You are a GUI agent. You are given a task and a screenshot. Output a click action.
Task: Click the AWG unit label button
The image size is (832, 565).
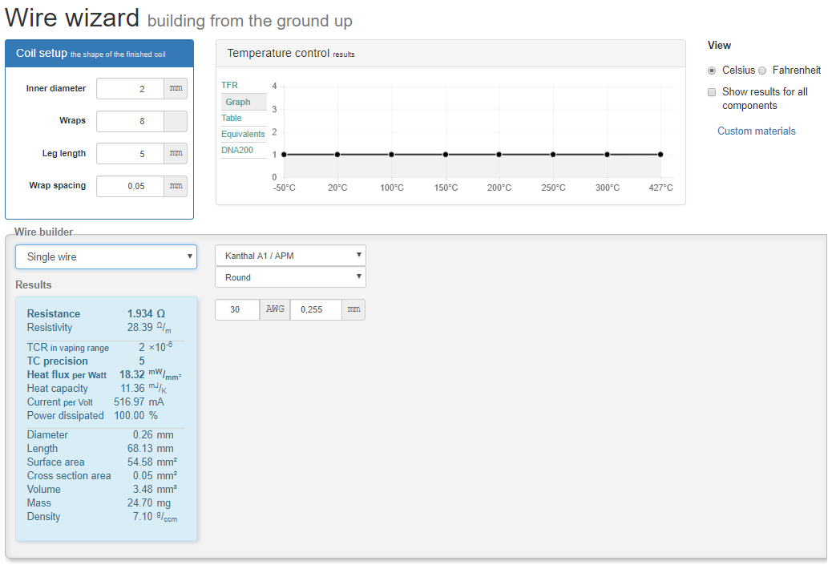point(275,309)
